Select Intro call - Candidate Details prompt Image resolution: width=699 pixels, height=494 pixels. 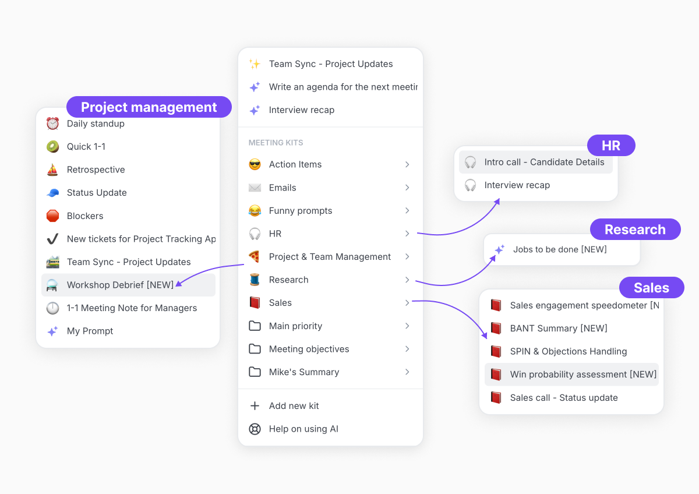(x=543, y=163)
